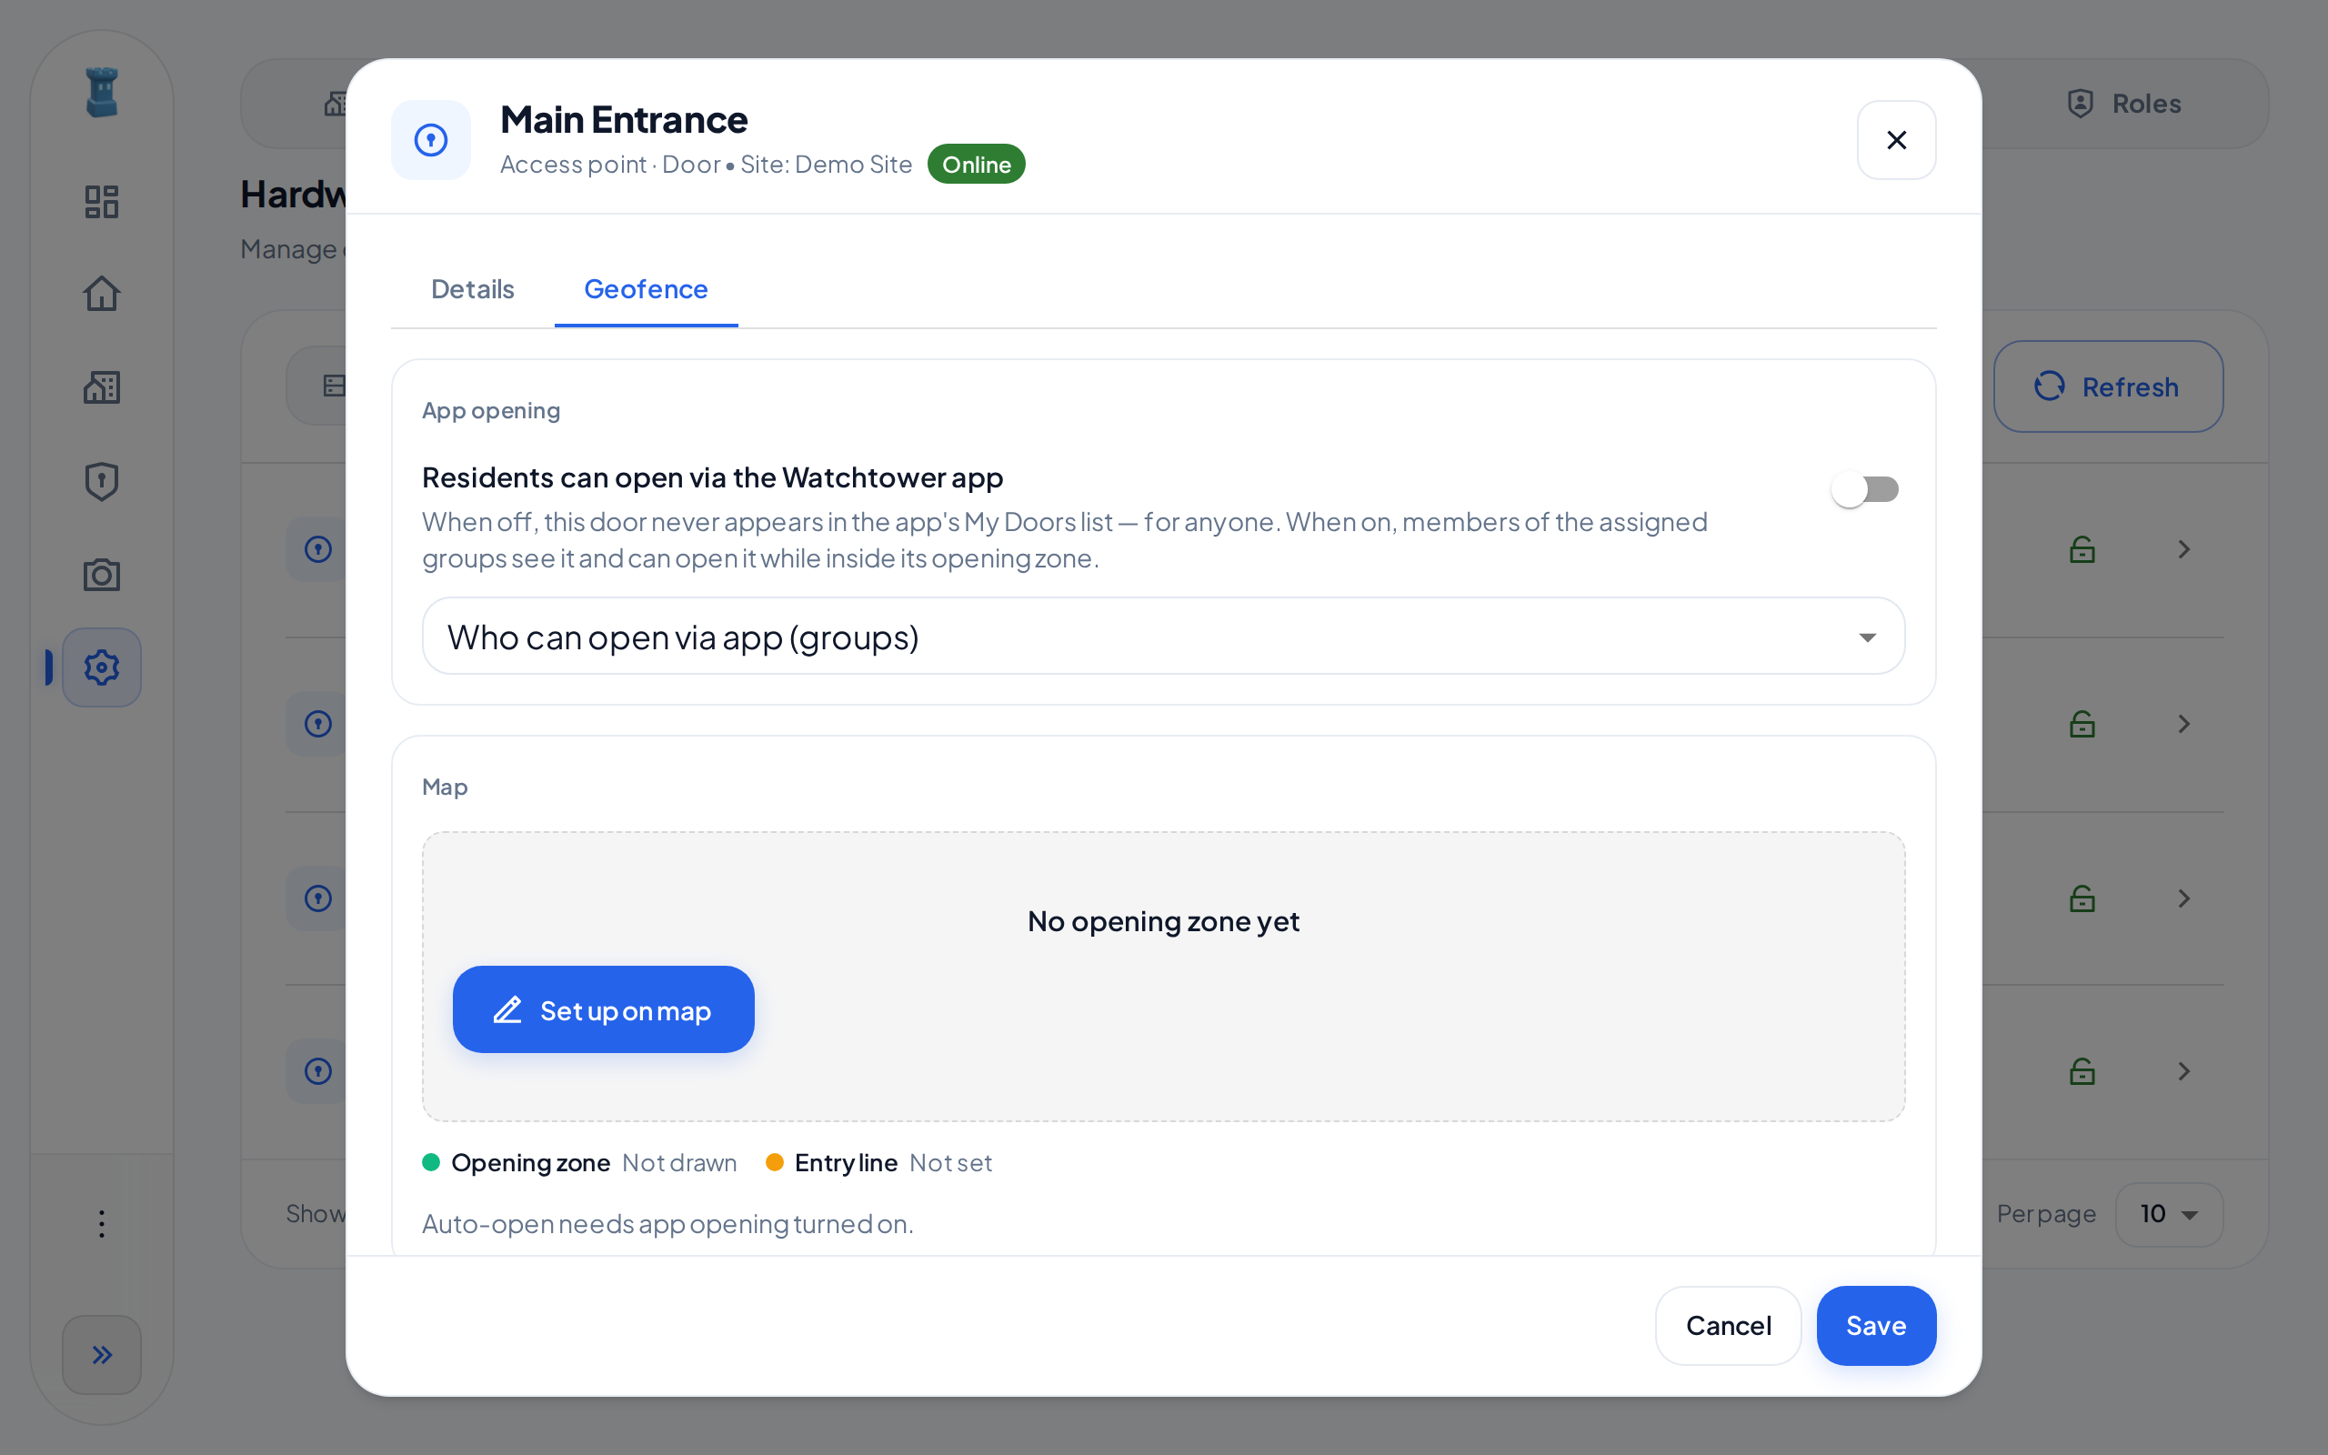Click the Refresh button

coord(2108,386)
